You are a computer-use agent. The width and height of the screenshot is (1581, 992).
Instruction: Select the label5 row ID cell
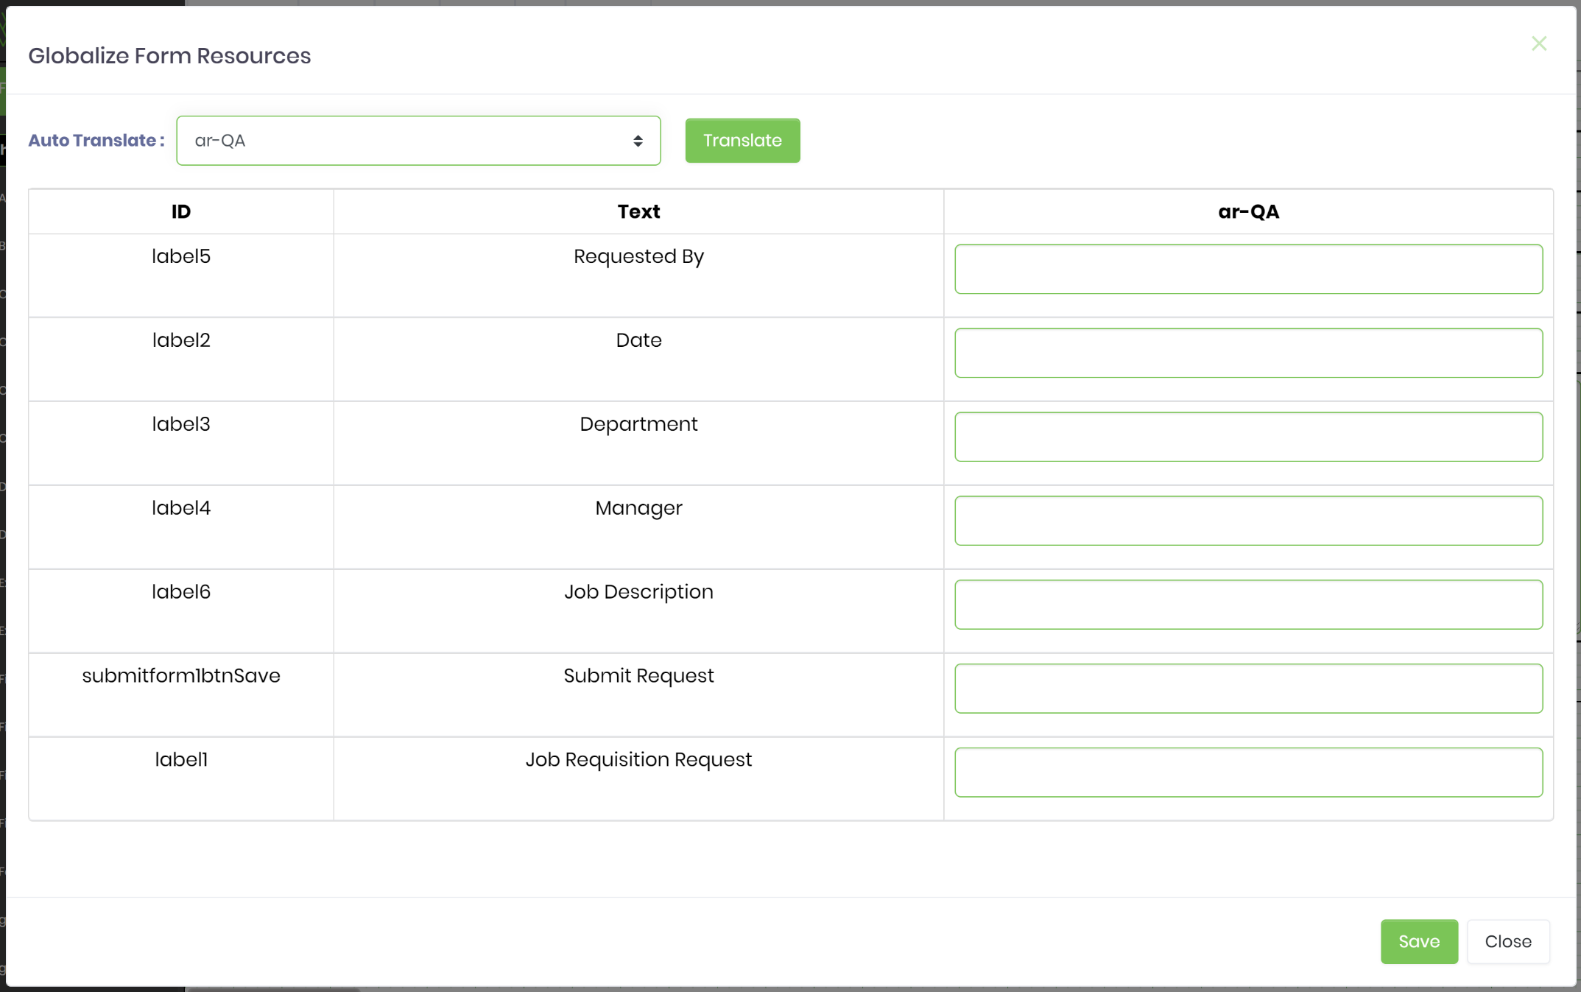[x=180, y=256]
